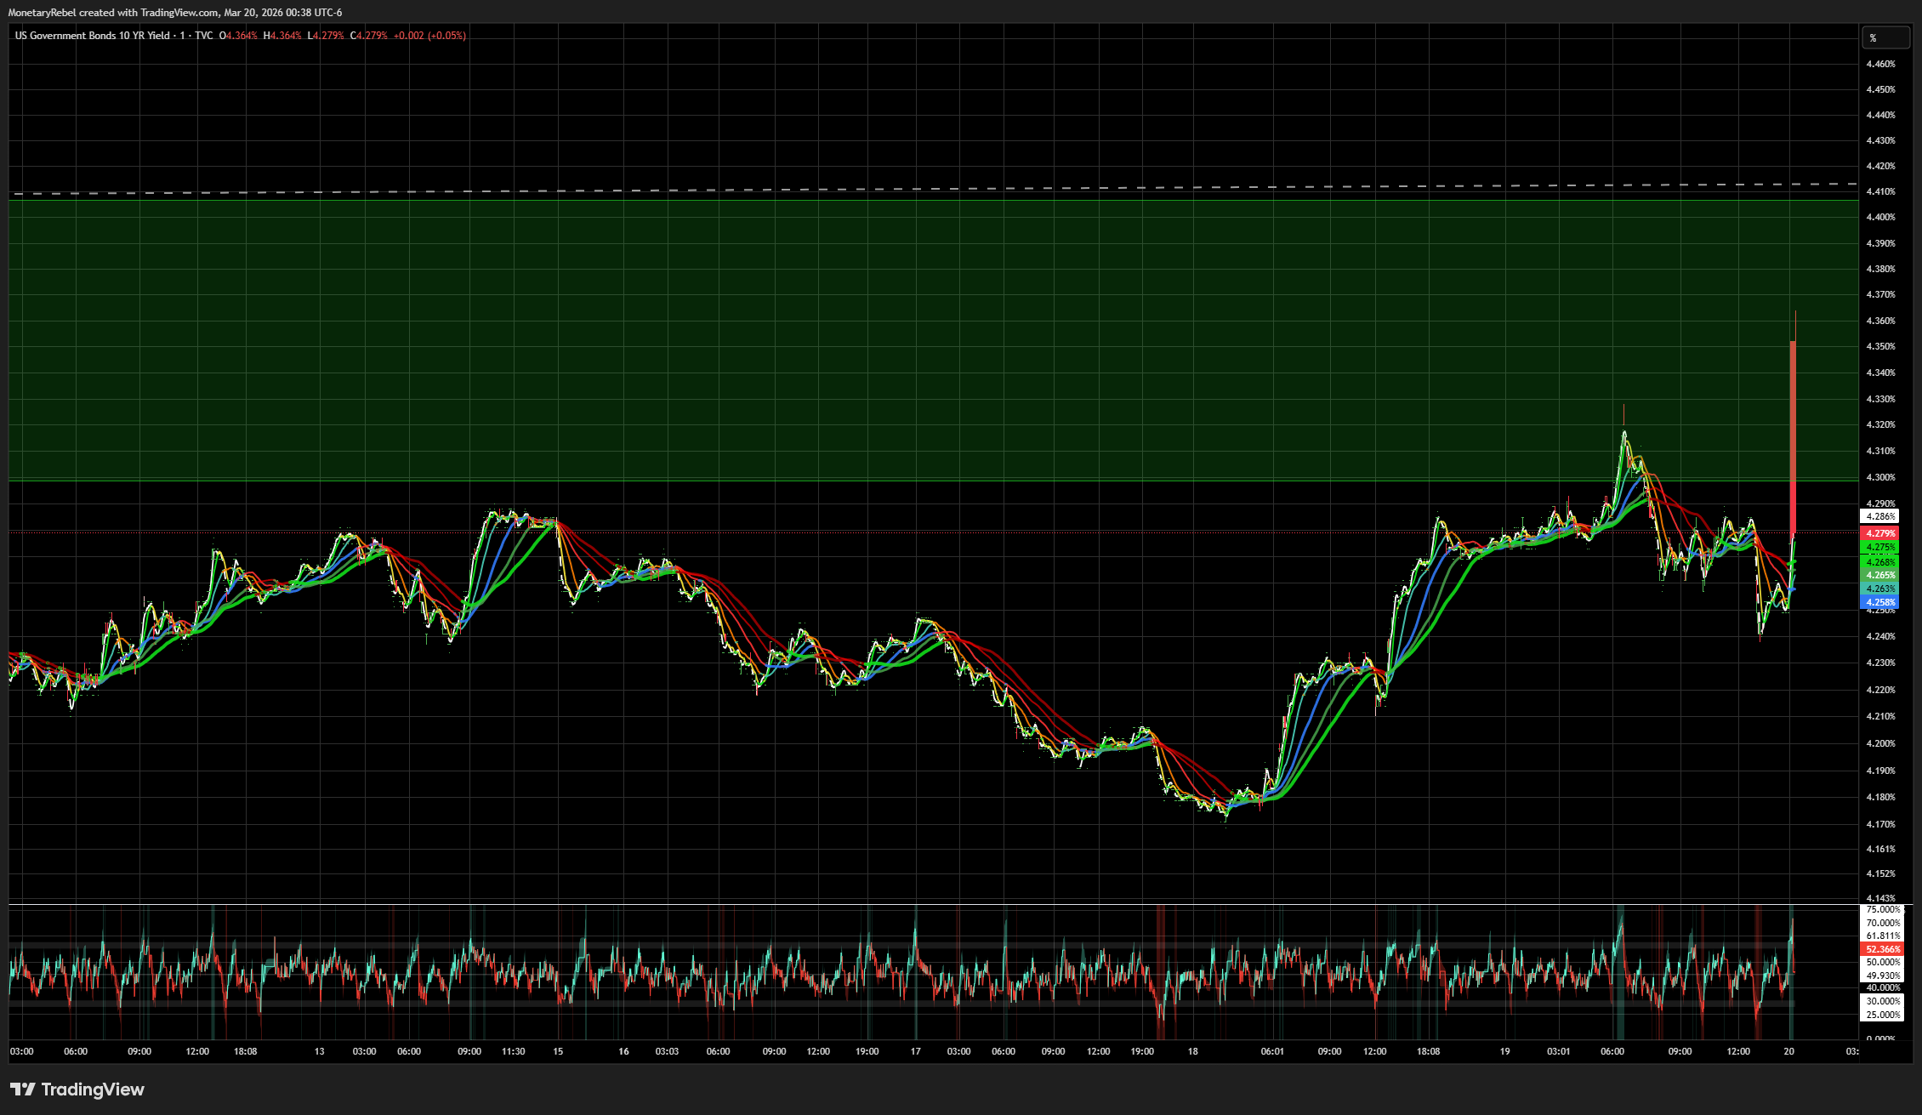Click the +0.002 (+0.05%) change readout

pyautogui.click(x=429, y=36)
